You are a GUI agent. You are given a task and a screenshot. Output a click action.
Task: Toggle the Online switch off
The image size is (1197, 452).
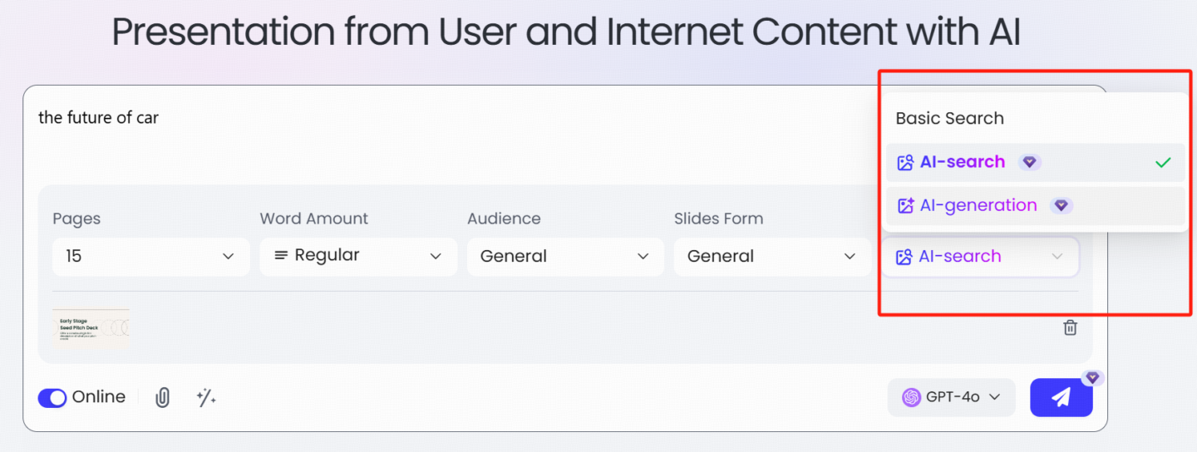point(52,398)
